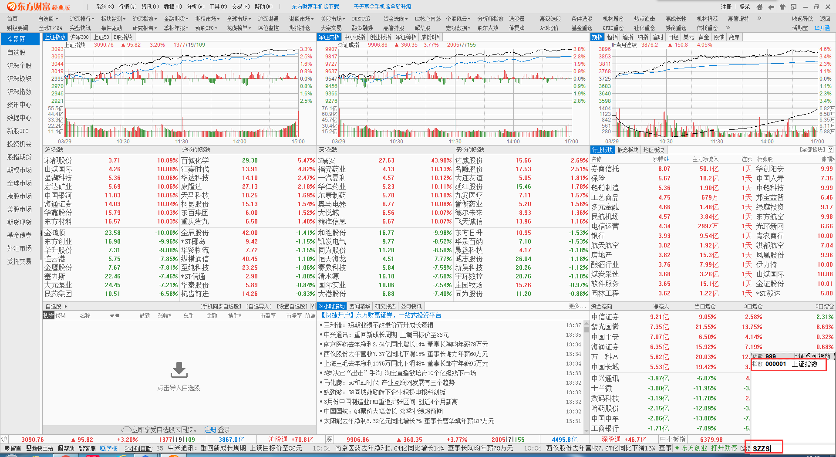This screenshot has width=836, height=457.
Task: Click the help question mark beside 设置自选股
Action: tap(312, 306)
